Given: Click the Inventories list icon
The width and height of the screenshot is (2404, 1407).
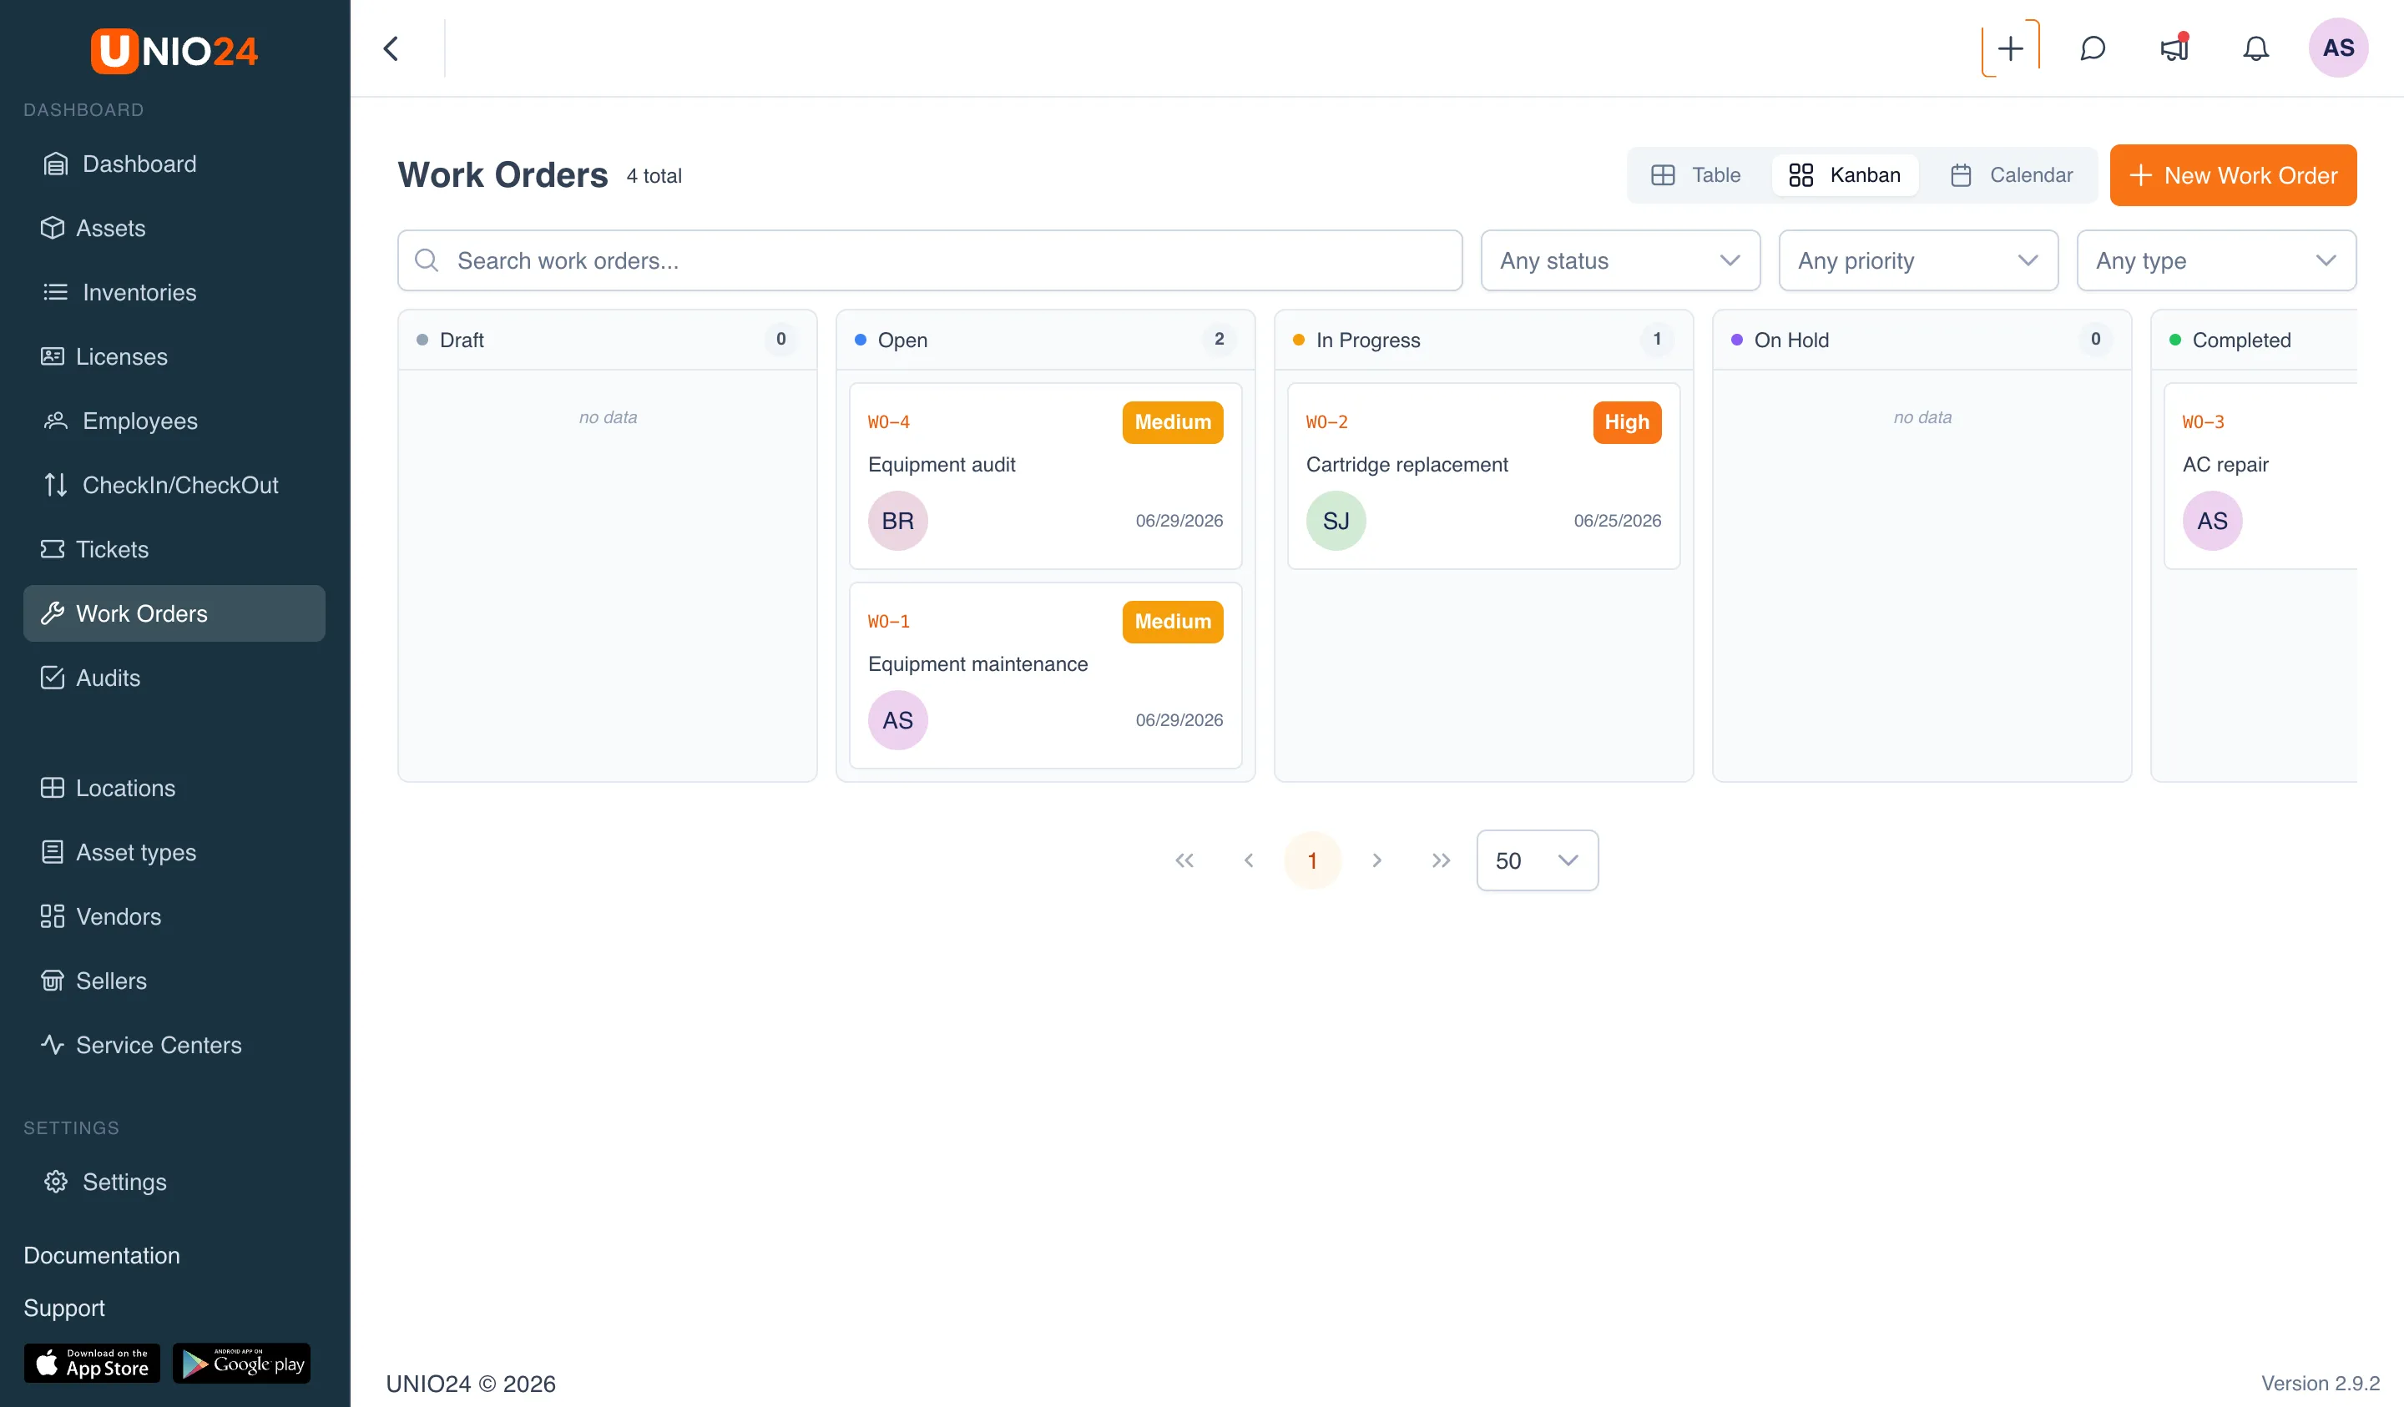Looking at the screenshot, I should [55, 292].
